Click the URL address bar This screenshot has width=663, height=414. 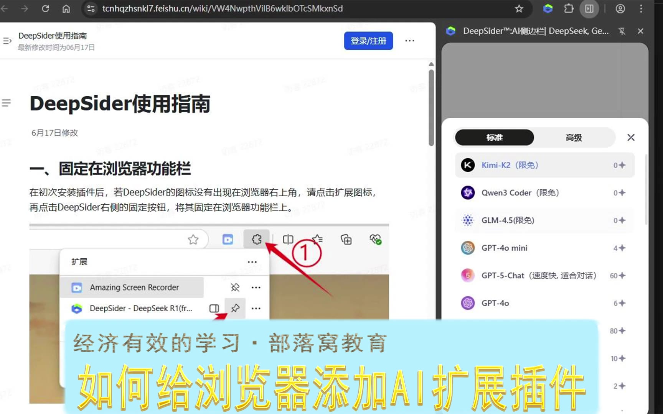(223, 9)
